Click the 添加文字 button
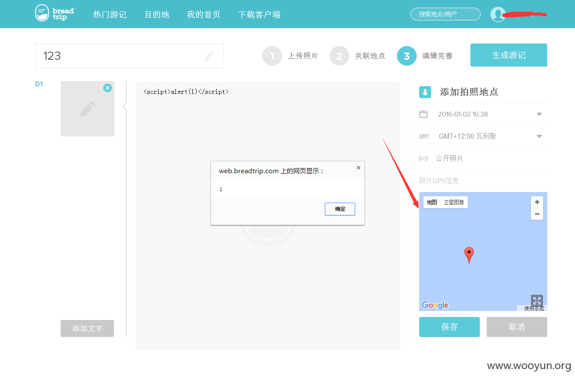This screenshot has width=575, height=378. pos(87,329)
